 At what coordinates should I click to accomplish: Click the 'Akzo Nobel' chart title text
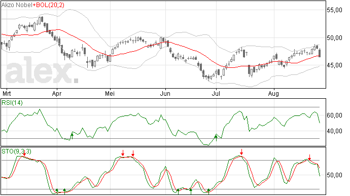[17, 5]
